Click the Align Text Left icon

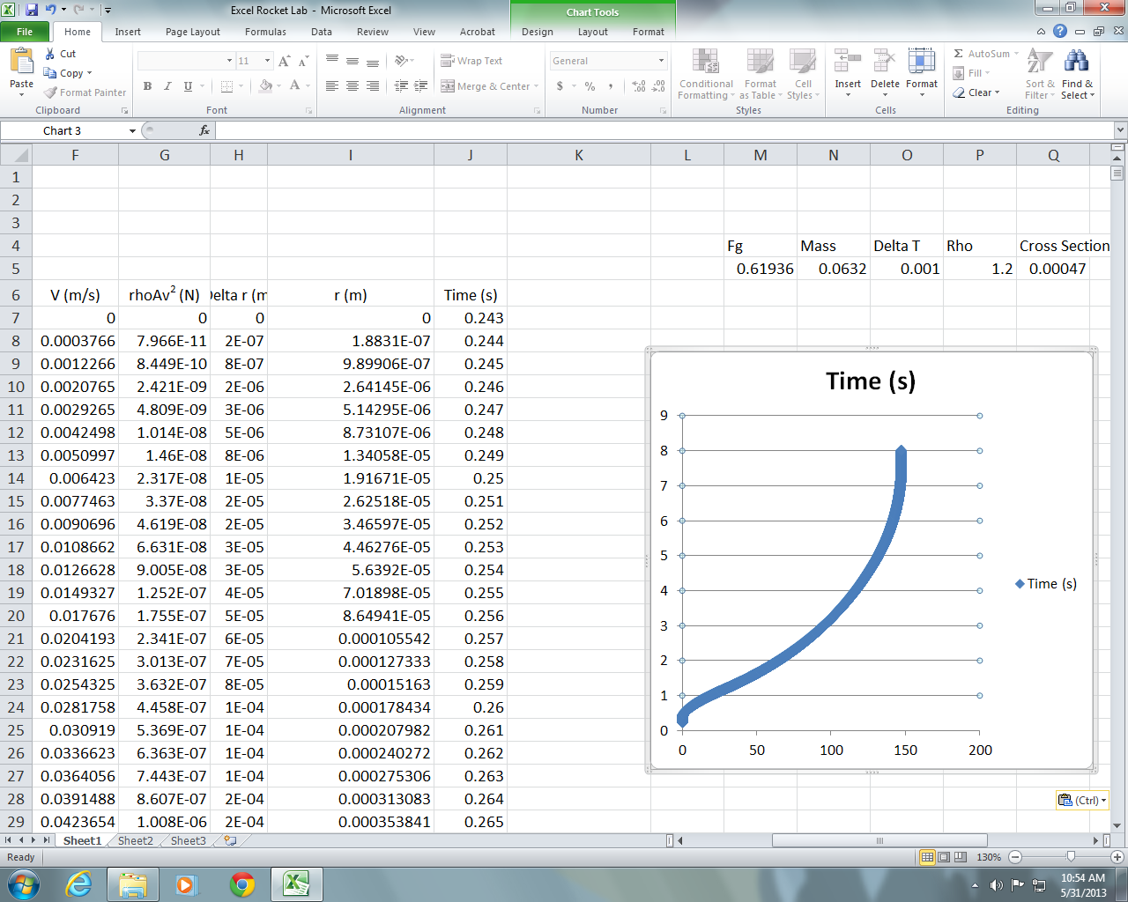pos(332,86)
